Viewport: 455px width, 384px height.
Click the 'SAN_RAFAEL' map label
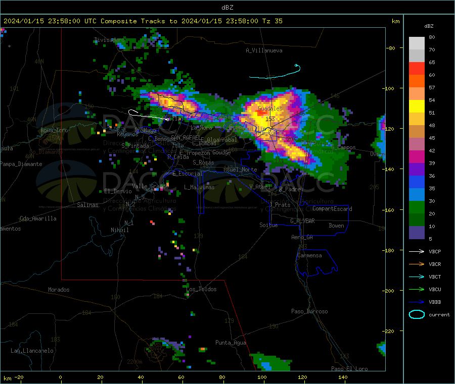coord(186,137)
